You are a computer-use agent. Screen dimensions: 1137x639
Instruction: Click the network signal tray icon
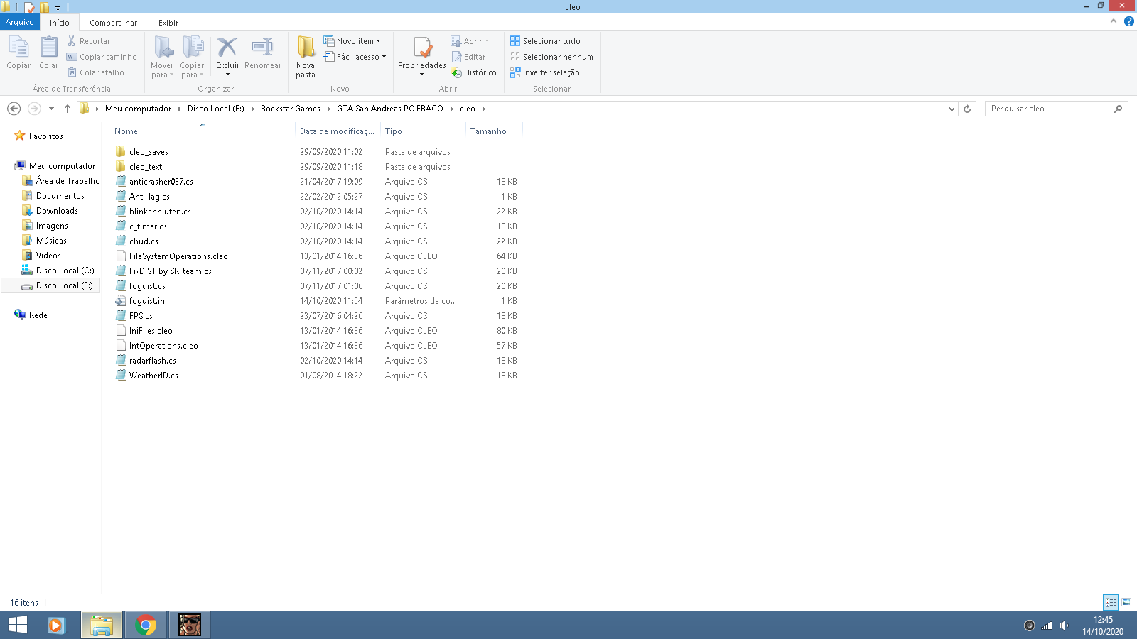(x=1047, y=626)
